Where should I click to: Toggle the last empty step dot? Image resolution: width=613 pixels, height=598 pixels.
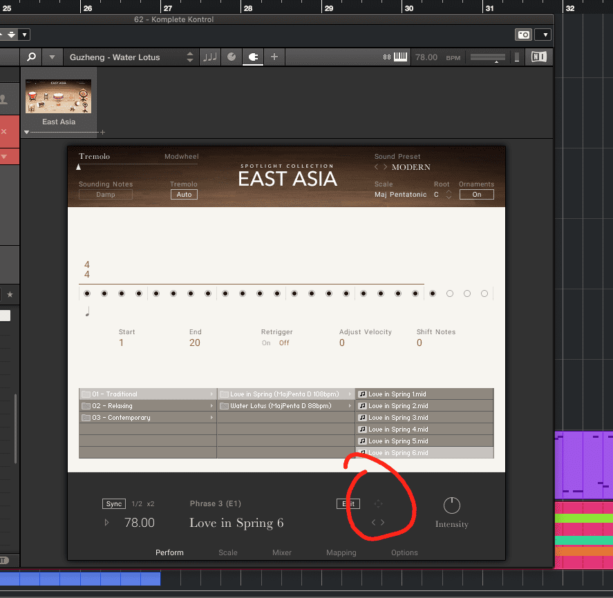484,293
